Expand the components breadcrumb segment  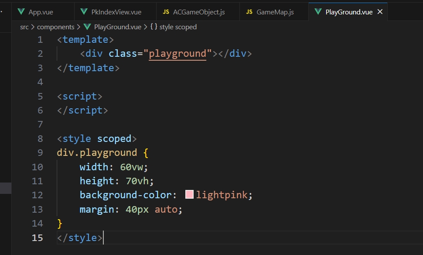click(x=55, y=27)
